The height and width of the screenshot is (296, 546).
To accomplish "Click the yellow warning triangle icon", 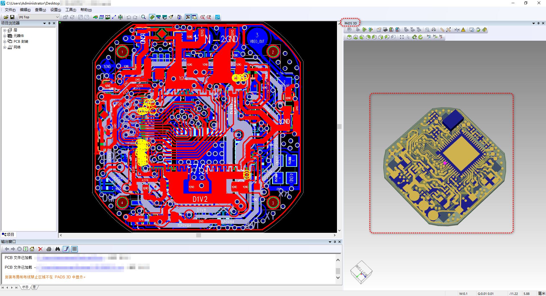I will (463, 30).
